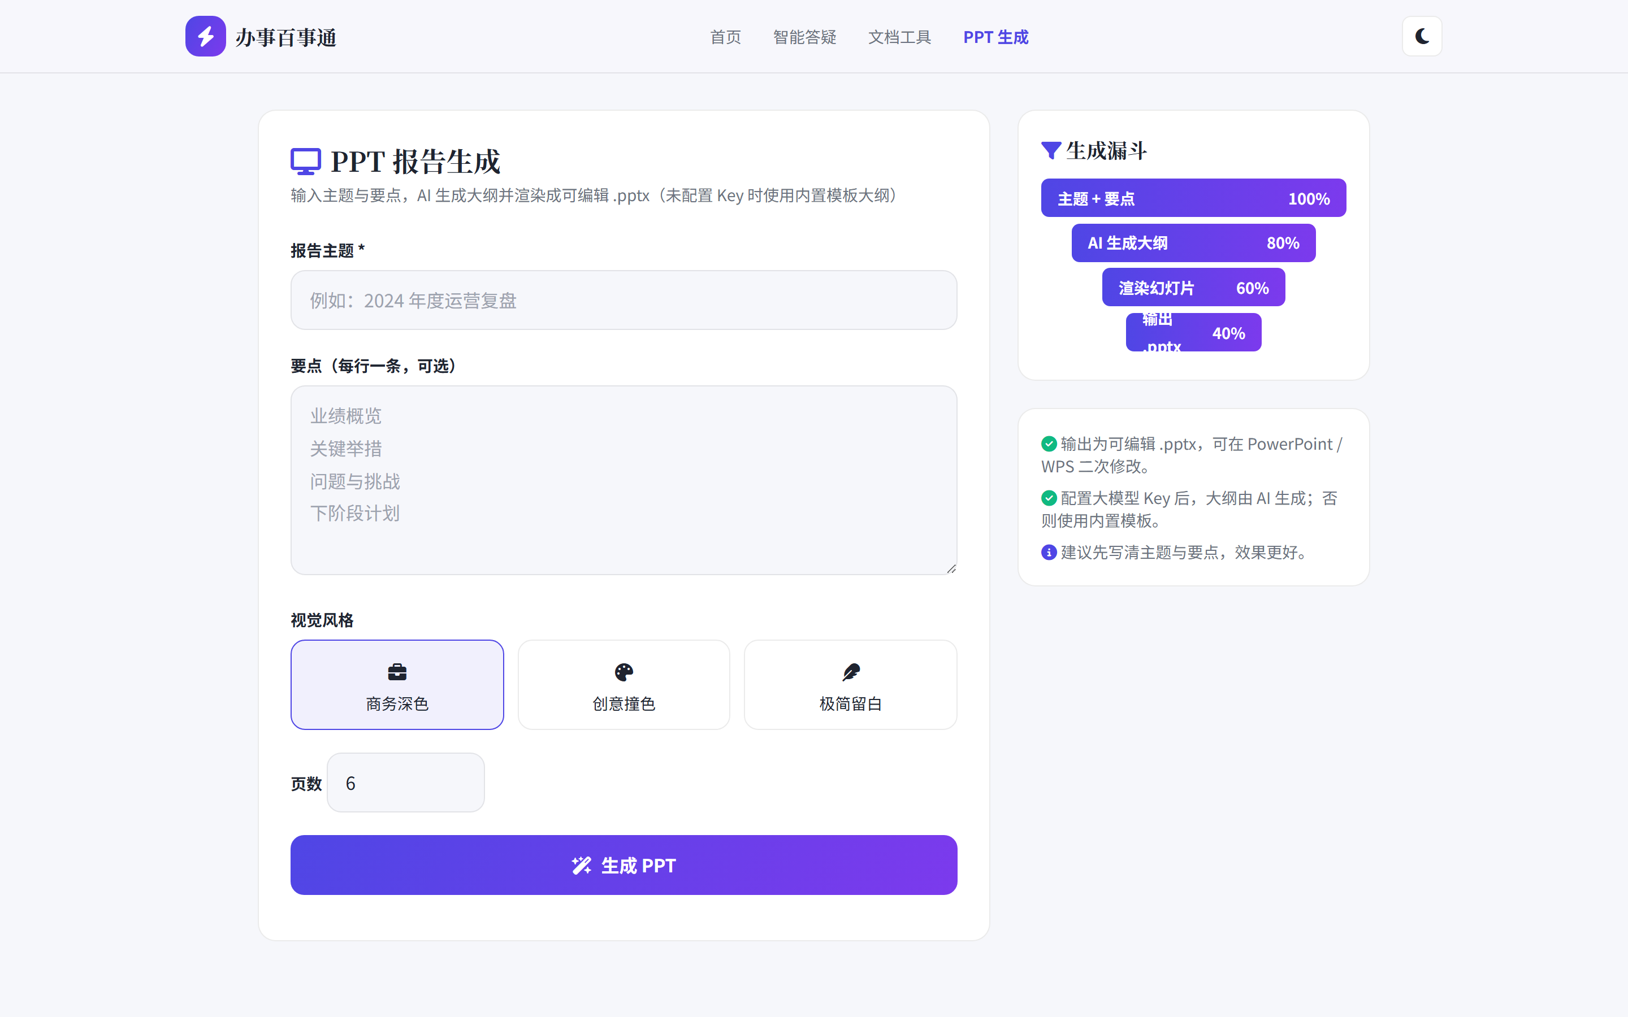Click the briefcase icon in 商务深色
This screenshot has height=1017, width=1628.
click(x=397, y=672)
